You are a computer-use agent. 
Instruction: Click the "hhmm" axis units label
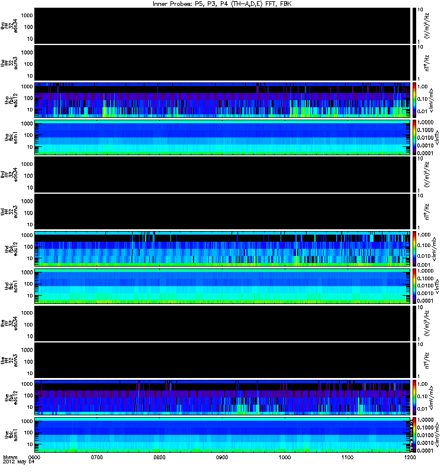pyautogui.click(x=10, y=457)
